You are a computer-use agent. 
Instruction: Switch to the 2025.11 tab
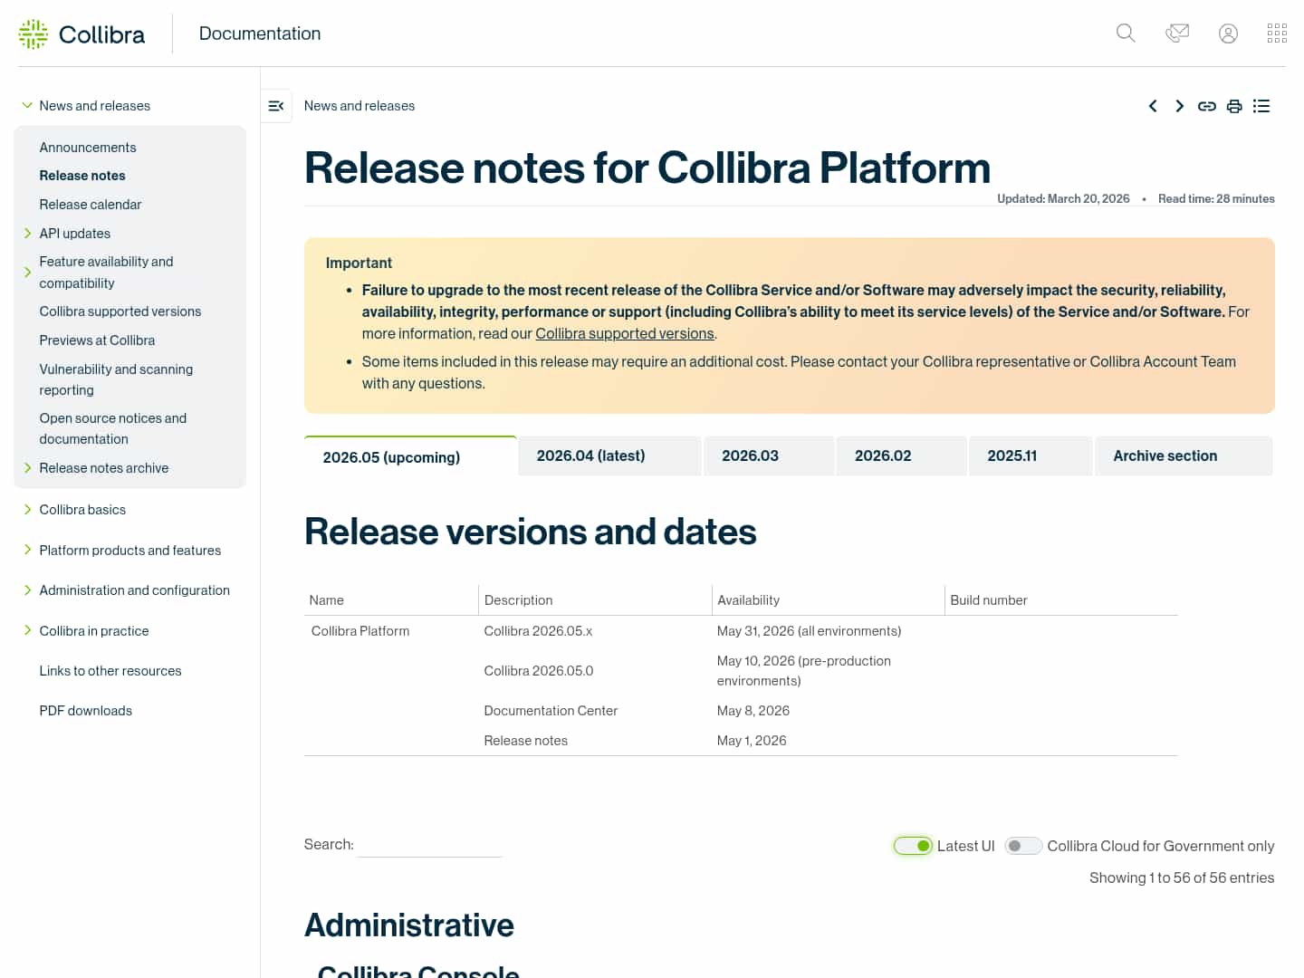(x=1031, y=455)
